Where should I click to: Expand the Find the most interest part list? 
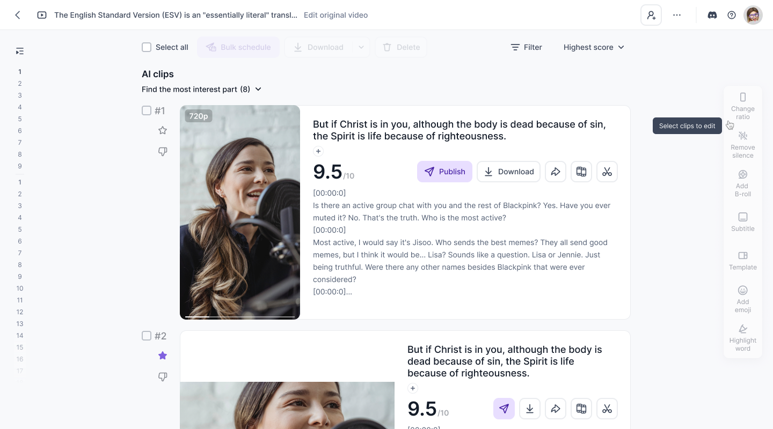tap(202, 89)
